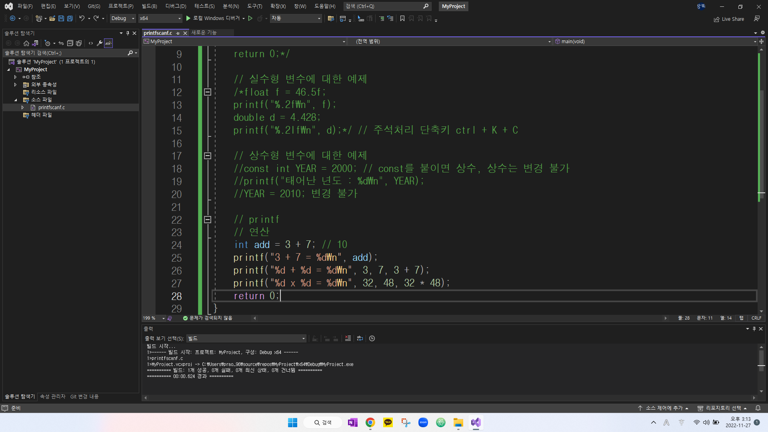Expand the 외부 종속성 tree node
The image size is (768, 432).
15,84
